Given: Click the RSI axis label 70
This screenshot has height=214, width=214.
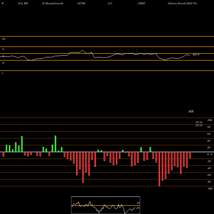Looking at the screenshot, I should tap(3, 49).
